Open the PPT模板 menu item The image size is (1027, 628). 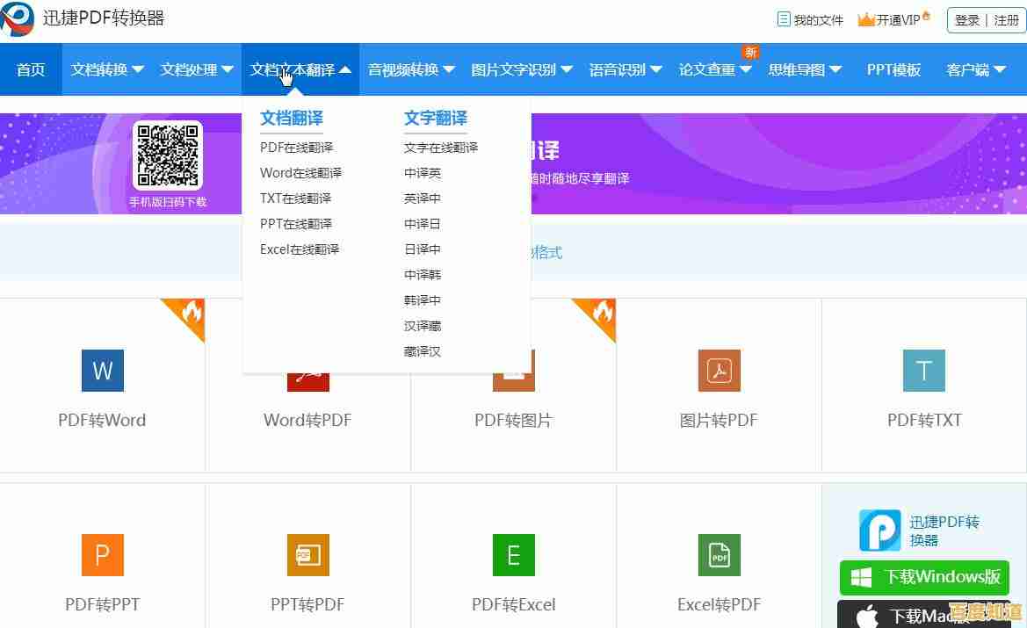(x=893, y=69)
